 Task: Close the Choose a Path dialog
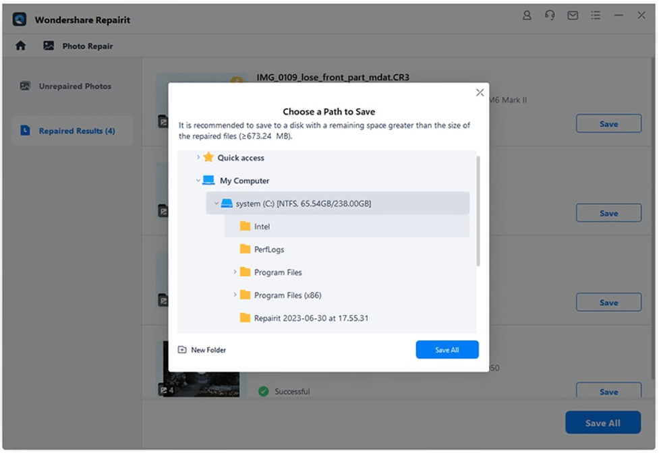[x=480, y=92]
